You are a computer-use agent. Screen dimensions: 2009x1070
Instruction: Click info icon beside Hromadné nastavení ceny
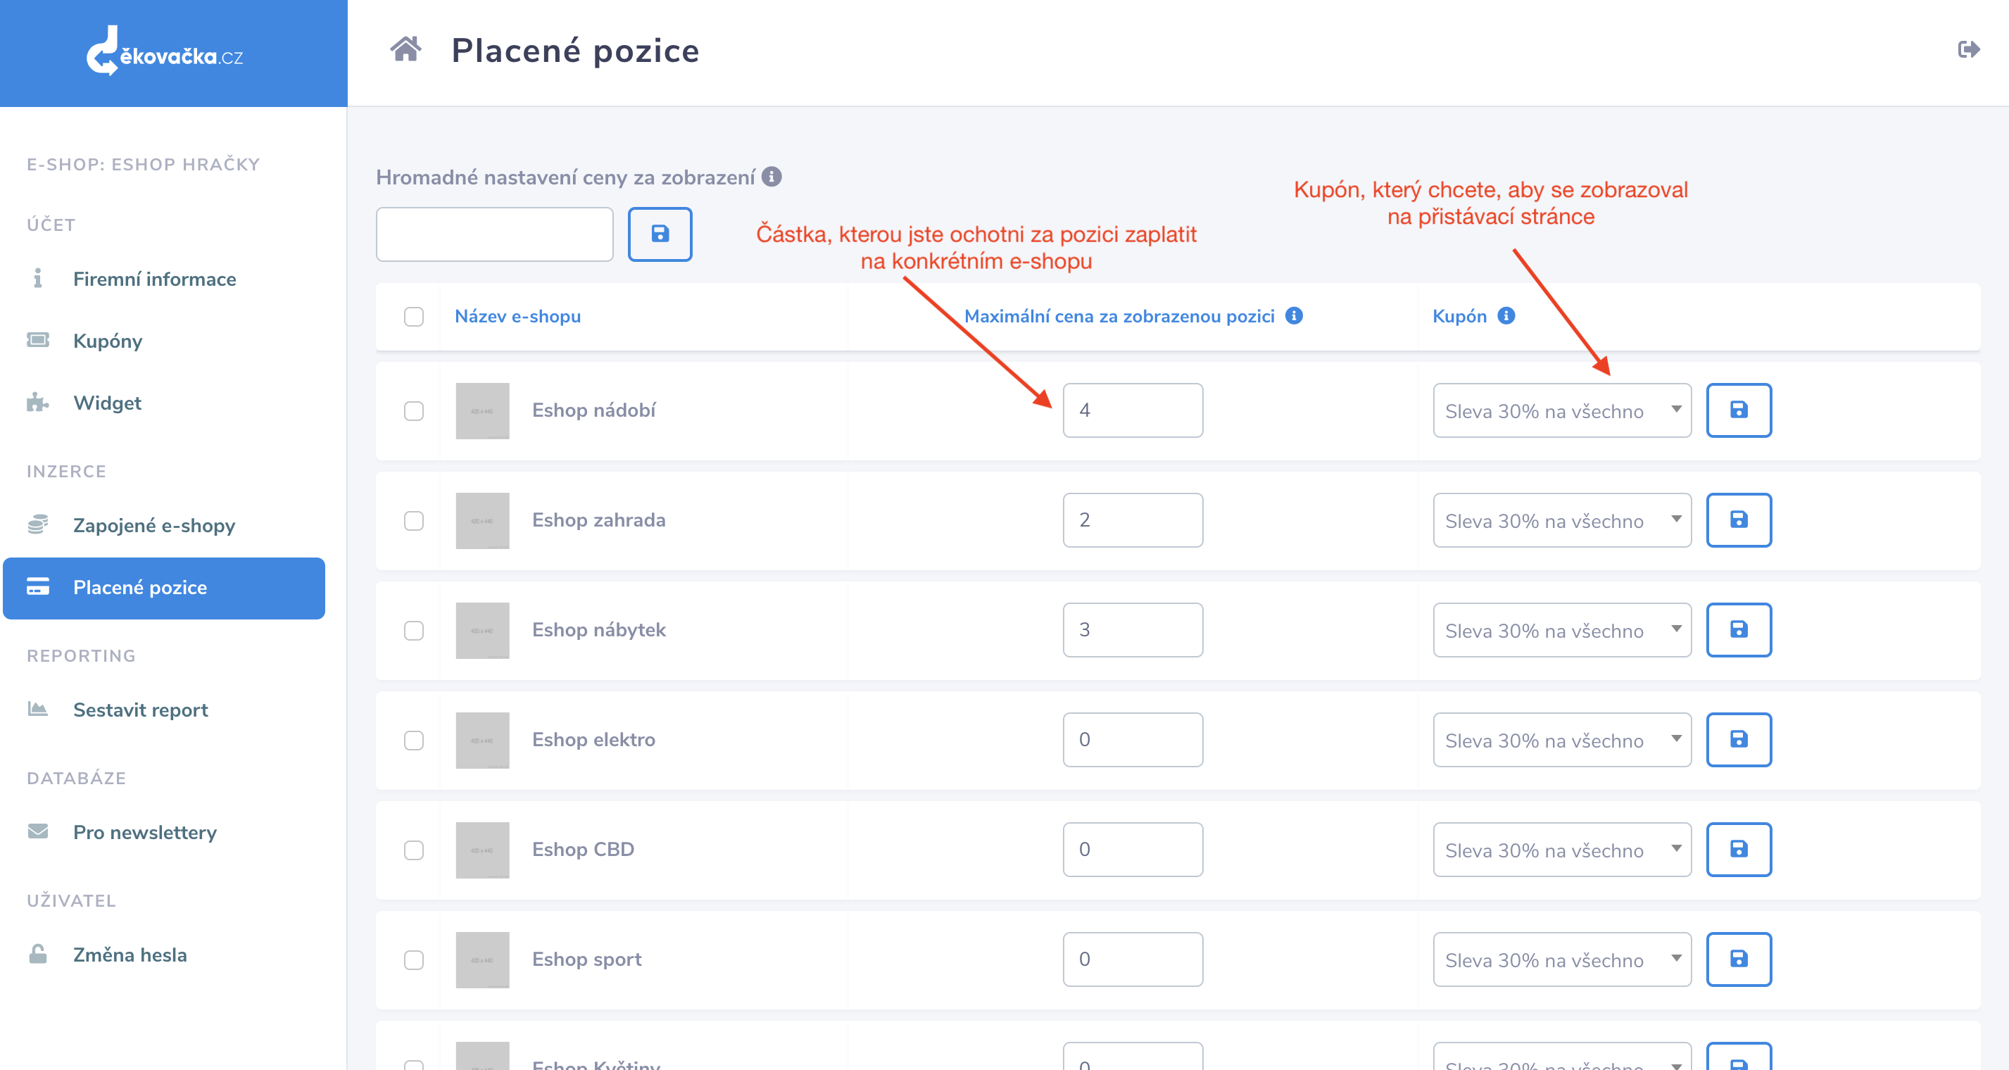tap(772, 177)
